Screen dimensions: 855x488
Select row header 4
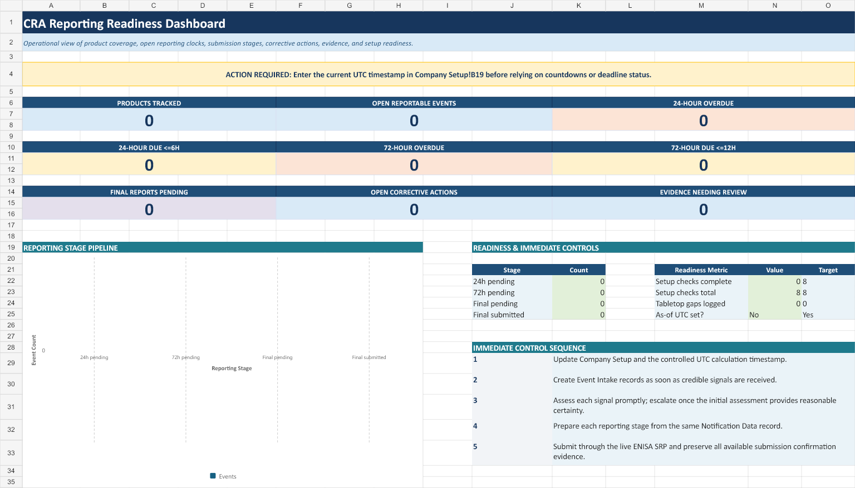pyautogui.click(x=11, y=74)
